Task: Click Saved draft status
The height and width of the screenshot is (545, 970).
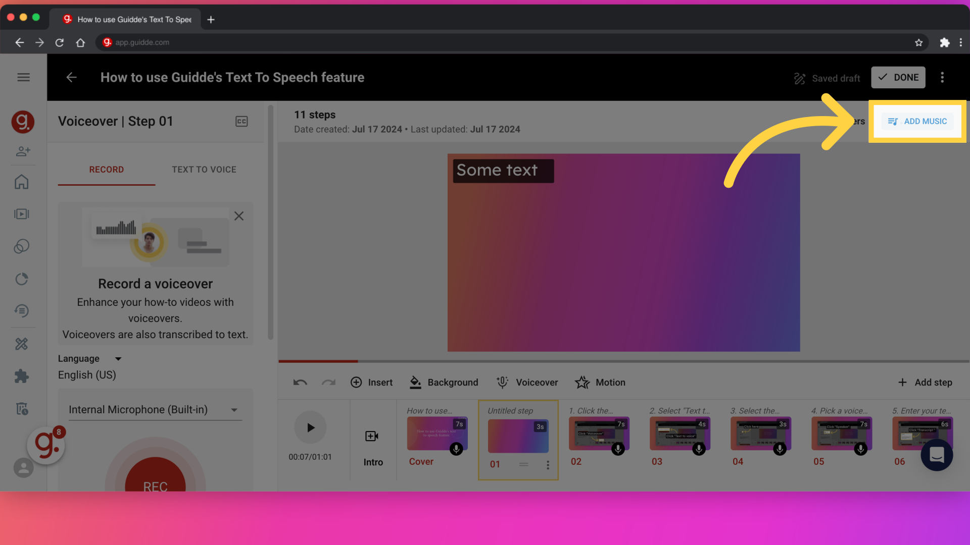Action: point(827,78)
